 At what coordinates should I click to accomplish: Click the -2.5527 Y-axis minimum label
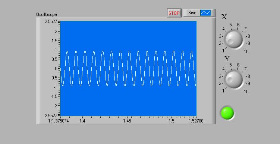click(x=50, y=116)
